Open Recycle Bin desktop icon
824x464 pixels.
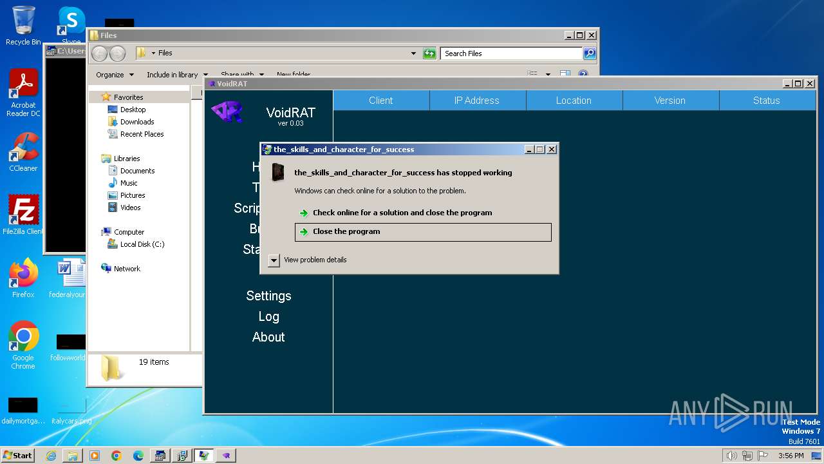click(23, 26)
